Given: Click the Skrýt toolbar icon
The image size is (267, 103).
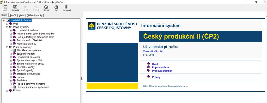Looking at the screenshot, I should 5,7.
